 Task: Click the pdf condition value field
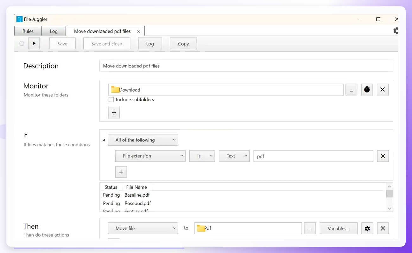tap(313, 156)
